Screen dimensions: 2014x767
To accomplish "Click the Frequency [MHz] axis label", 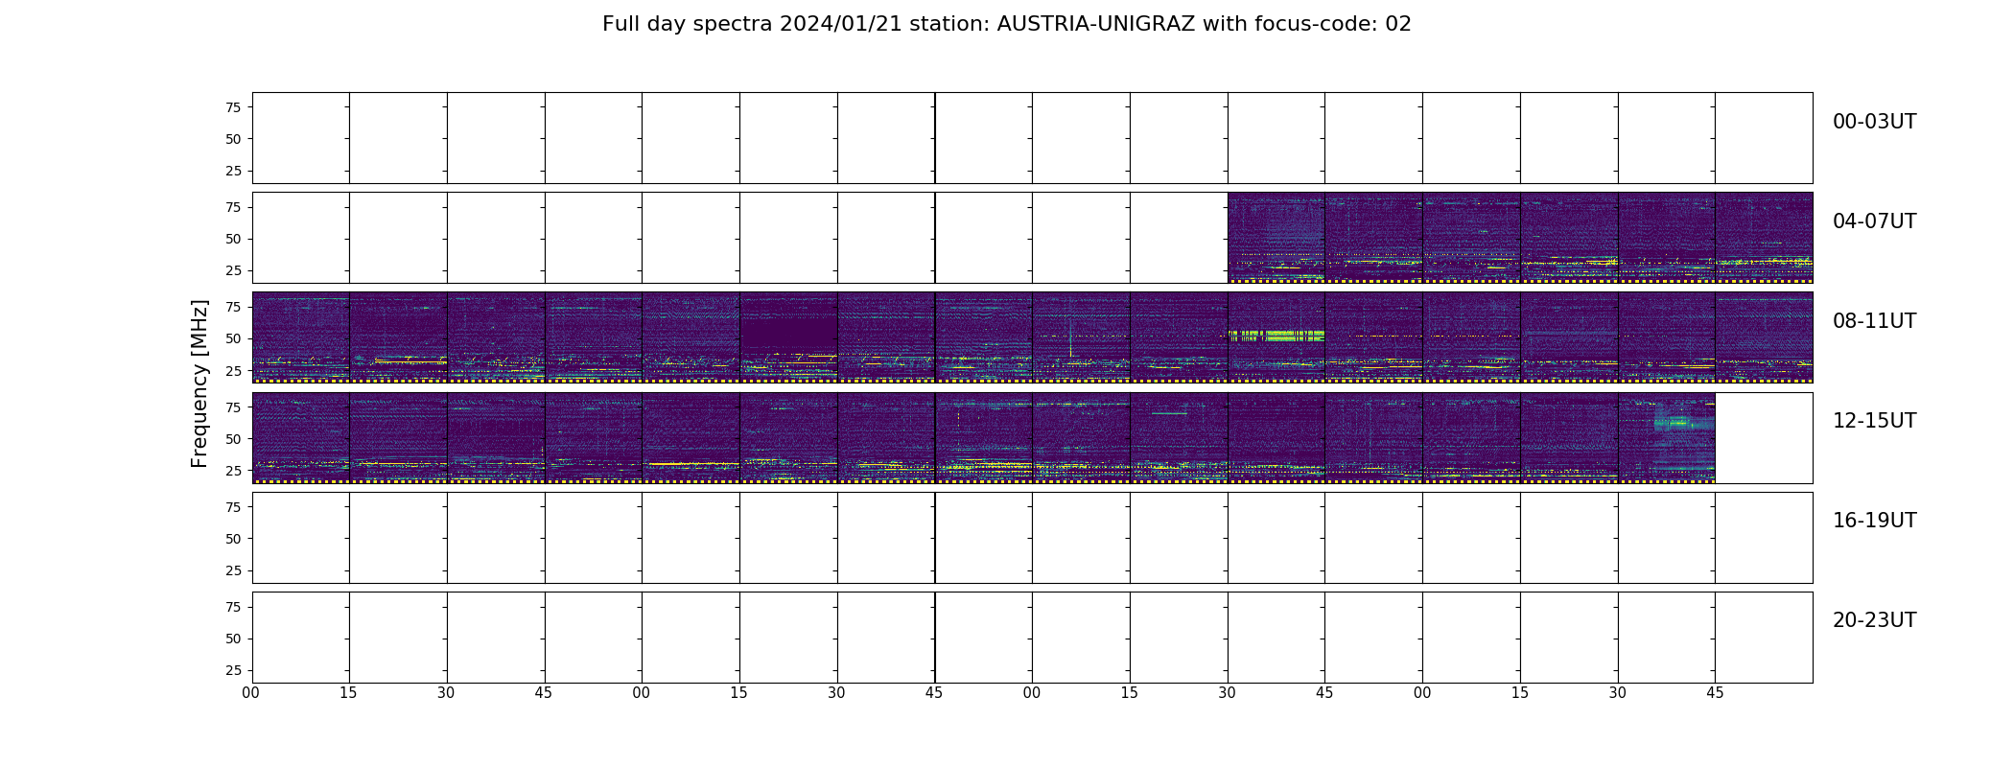I will 199,383.
